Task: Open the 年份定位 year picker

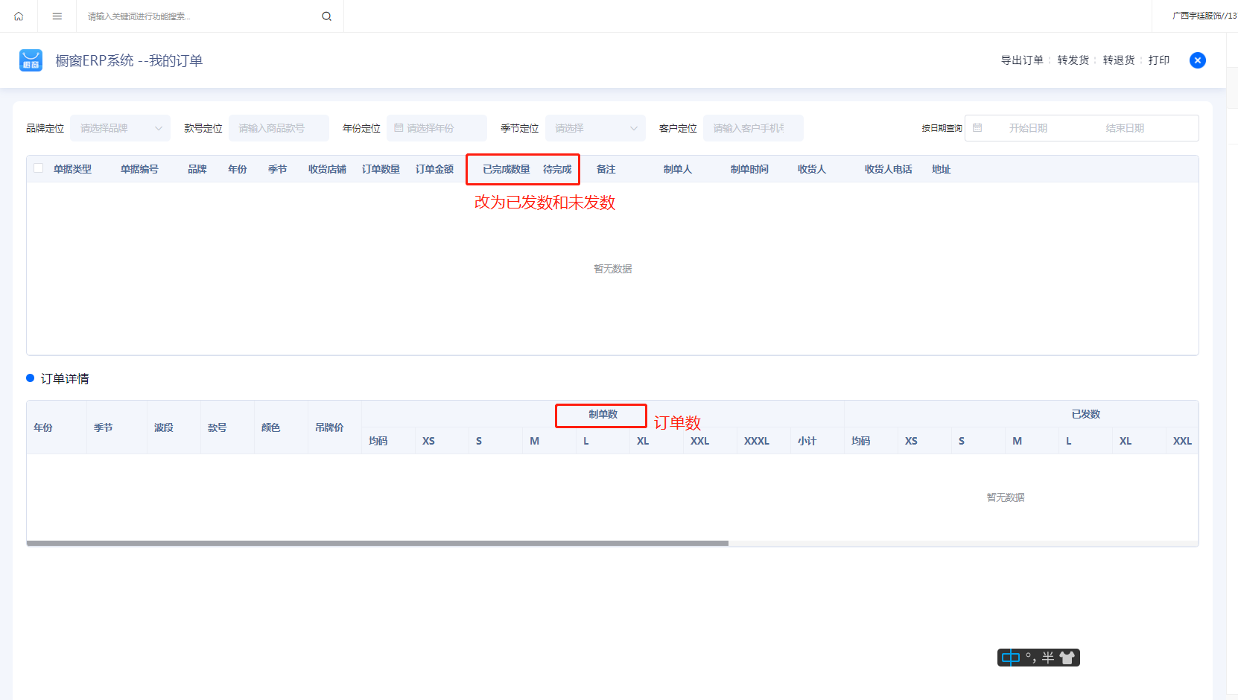Action: pos(437,128)
